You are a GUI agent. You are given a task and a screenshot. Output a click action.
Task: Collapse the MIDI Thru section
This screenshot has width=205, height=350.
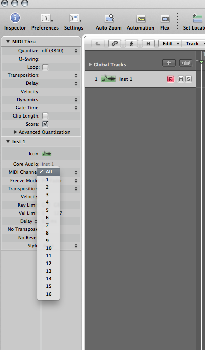coord(8,41)
